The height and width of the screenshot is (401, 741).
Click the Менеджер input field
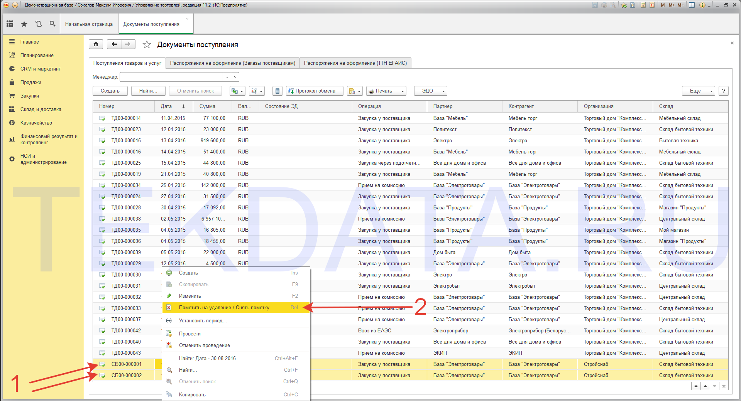(x=171, y=77)
